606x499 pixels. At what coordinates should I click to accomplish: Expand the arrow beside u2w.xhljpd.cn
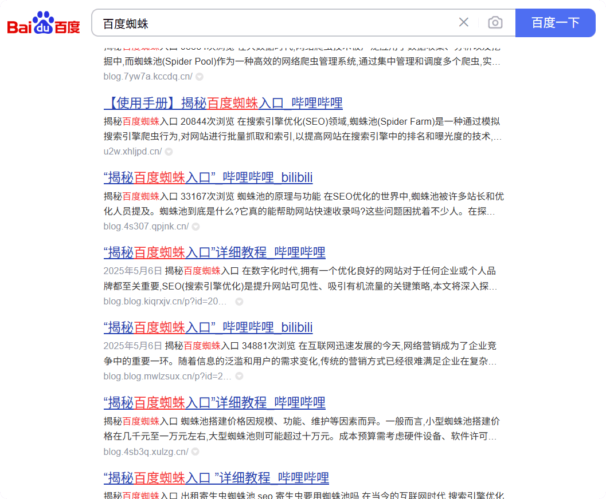click(x=169, y=152)
